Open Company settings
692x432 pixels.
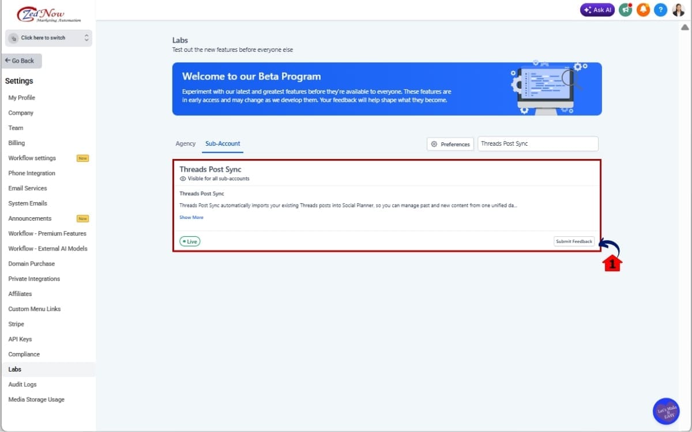click(21, 113)
